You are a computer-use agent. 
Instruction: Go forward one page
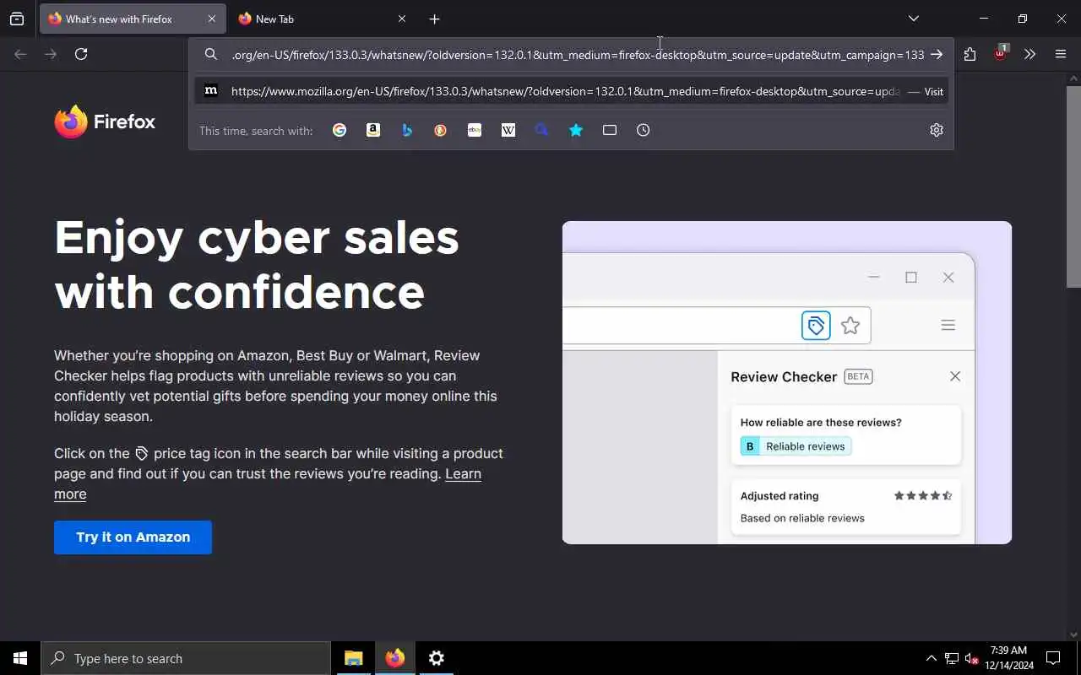pyautogui.click(x=51, y=54)
